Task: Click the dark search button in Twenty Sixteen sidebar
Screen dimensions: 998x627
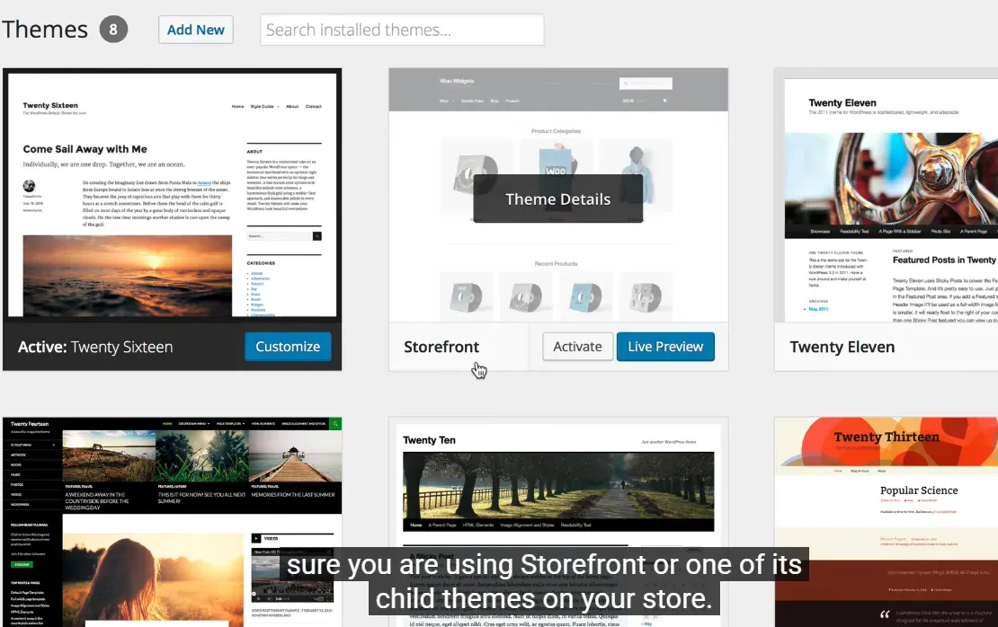Action: (316, 236)
